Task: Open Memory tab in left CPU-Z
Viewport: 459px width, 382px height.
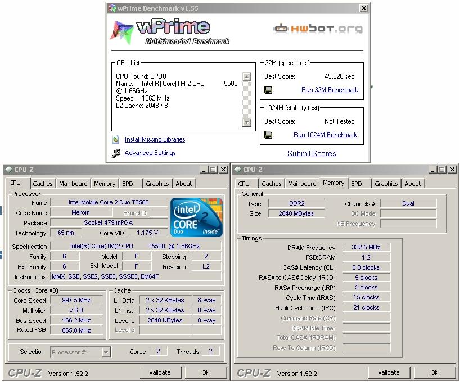Action: (x=105, y=184)
